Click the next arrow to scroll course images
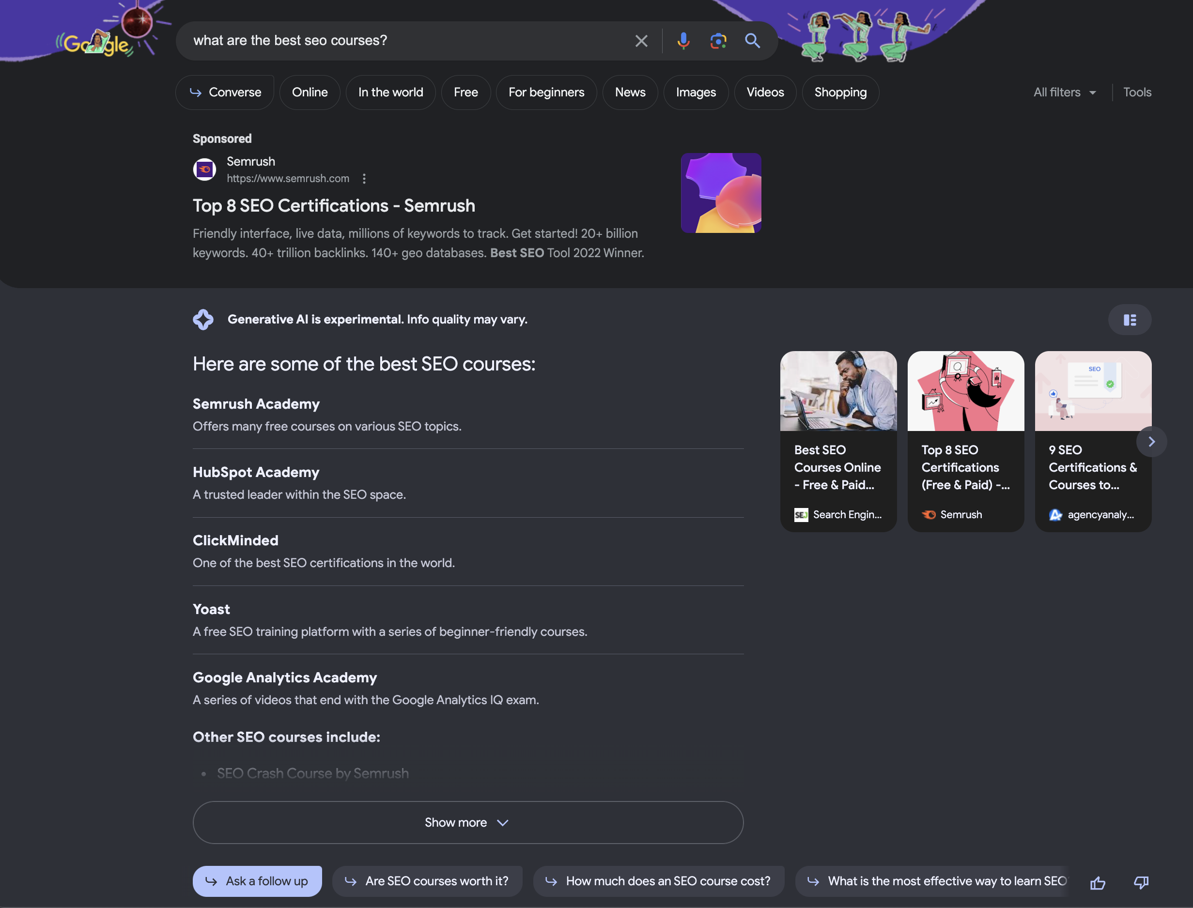The image size is (1193, 908). [x=1151, y=441]
